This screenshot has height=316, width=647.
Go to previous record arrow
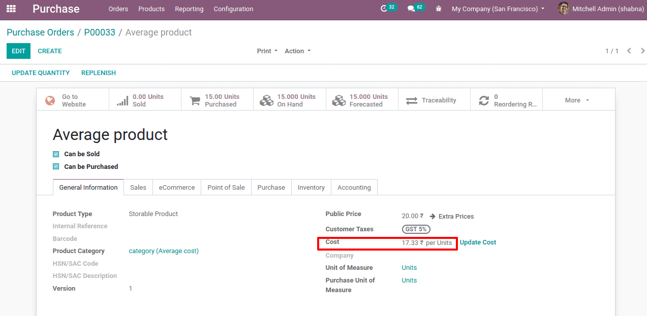(x=629, y=51)
